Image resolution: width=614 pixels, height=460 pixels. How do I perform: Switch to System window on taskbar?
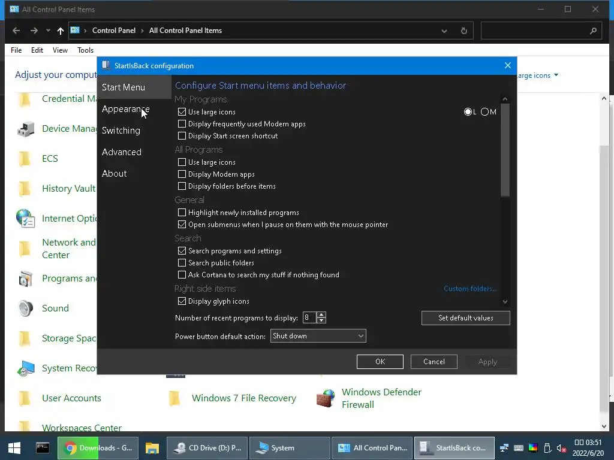[x=290, y=448]
